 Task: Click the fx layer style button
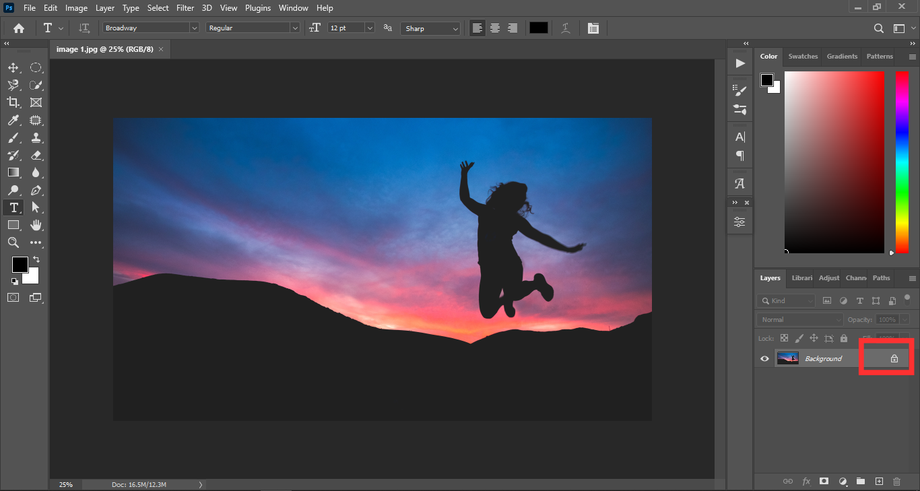806,482
